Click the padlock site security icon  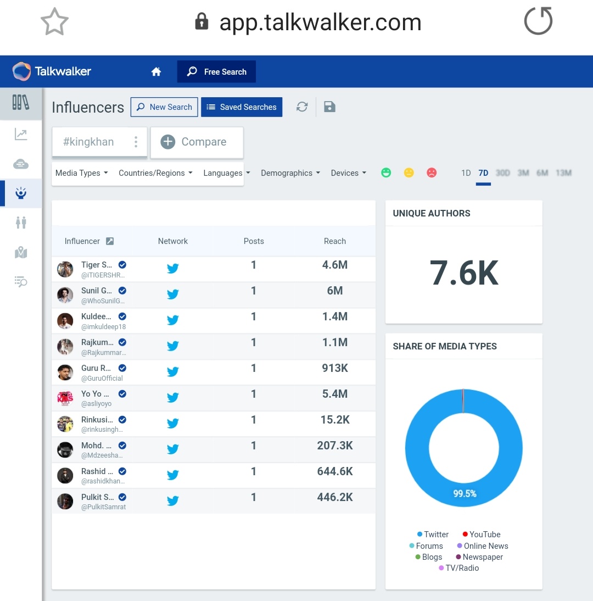202,21
